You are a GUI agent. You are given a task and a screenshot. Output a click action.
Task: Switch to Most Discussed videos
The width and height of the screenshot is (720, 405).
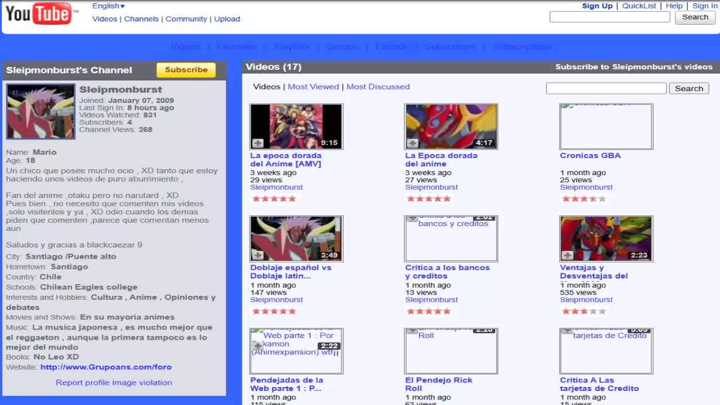[378, 87]
